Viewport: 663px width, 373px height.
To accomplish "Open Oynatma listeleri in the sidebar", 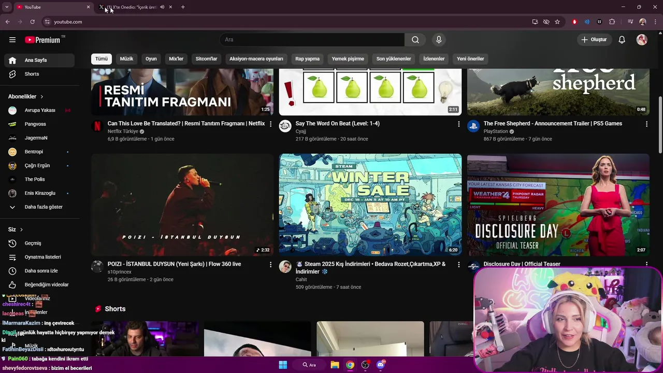I will (39, 257).
